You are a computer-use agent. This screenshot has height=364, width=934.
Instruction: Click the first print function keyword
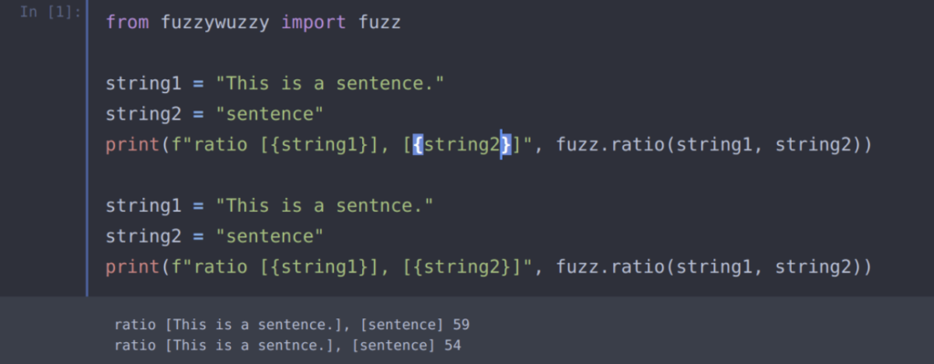[x=133, y=144]
